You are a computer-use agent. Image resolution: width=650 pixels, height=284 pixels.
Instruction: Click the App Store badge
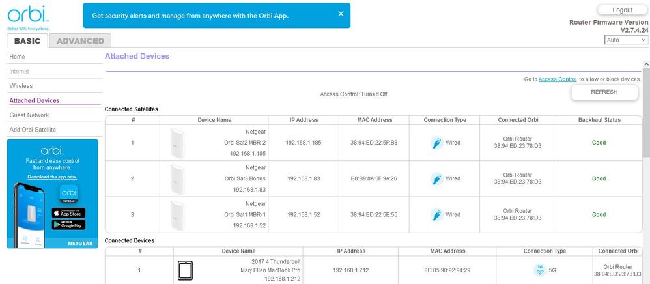point(68,213)
